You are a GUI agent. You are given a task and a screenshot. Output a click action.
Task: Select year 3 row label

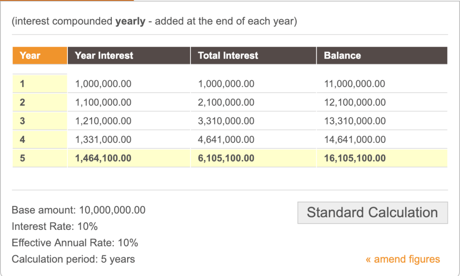pyautogui.click(x=22, y=121)
